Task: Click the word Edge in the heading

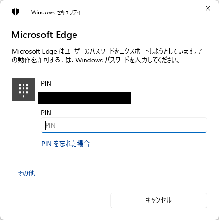Action: pos(66,35)
